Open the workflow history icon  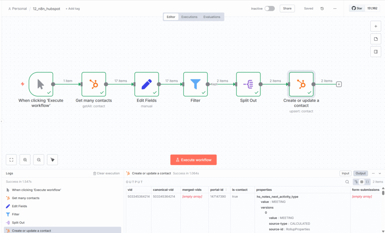pyautogui.click(x=322, y=8)
